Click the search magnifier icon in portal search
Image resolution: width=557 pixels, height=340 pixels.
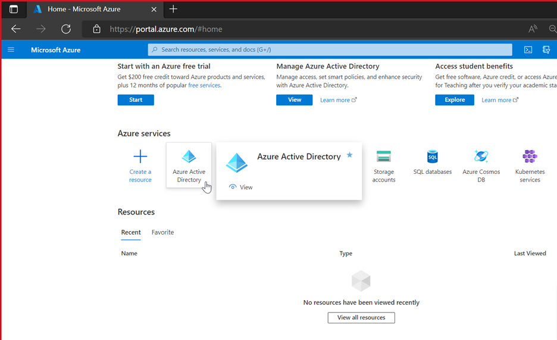click(155, 50)
